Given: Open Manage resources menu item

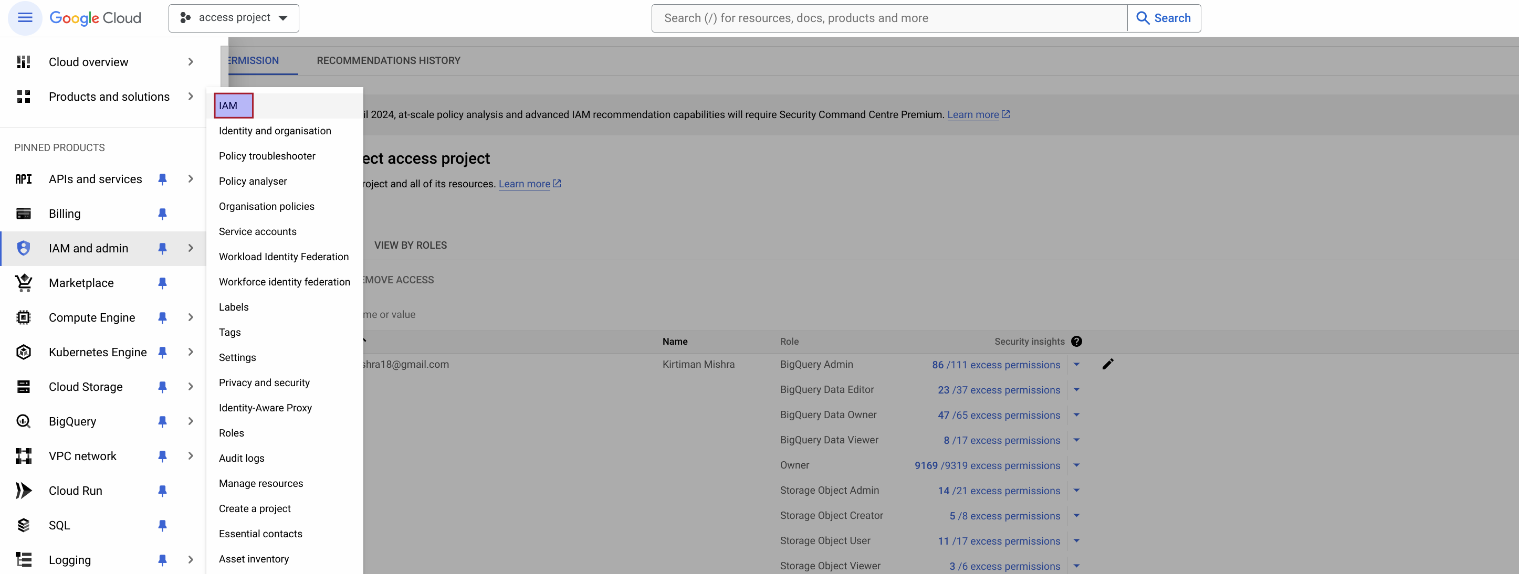Looking at the screenshot, I should click(x=260, y=483).
